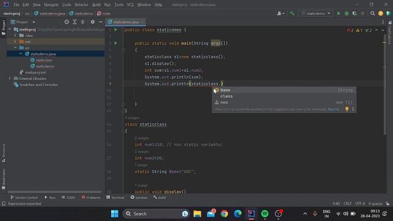Expand the .idea folder

coord(15,36)
